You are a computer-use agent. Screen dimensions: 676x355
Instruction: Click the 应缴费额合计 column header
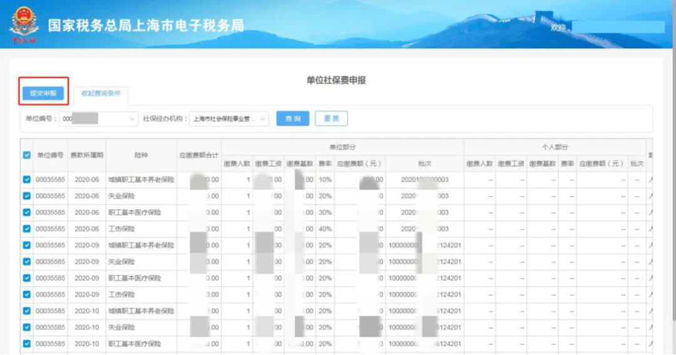(199, 155)
